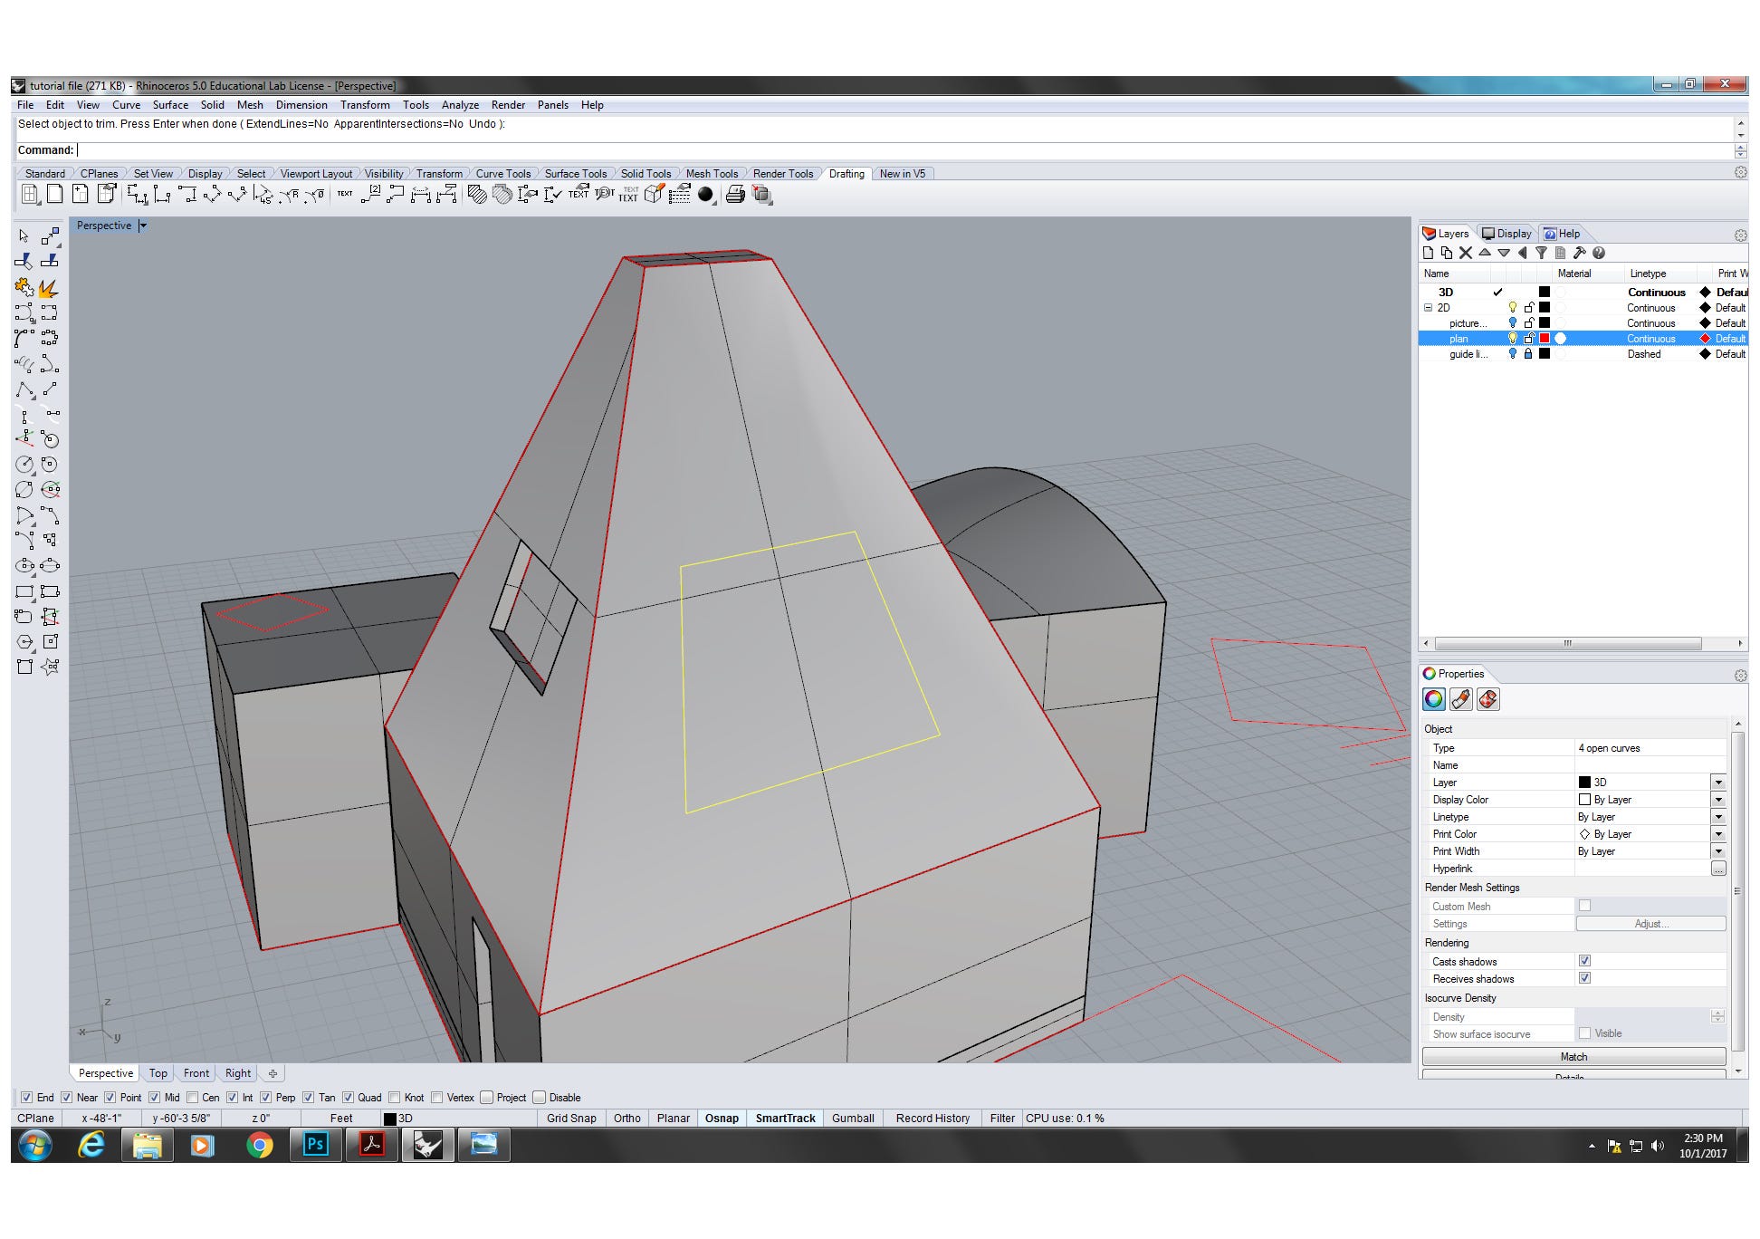
Task: Click the Hatch tool in the Drafting toolbar
Action: pos(476,194)
